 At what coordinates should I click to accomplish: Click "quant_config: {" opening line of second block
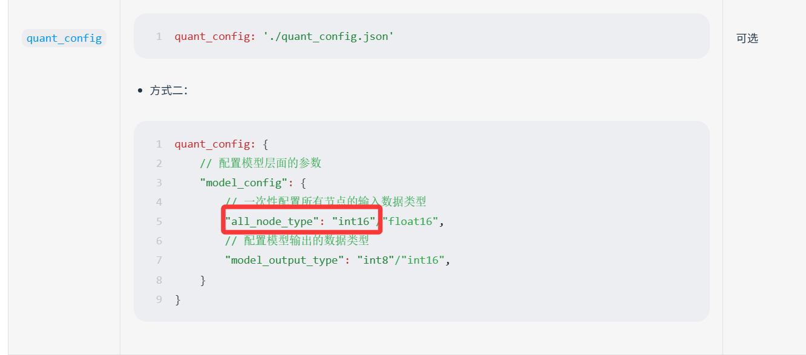(221, 144)
